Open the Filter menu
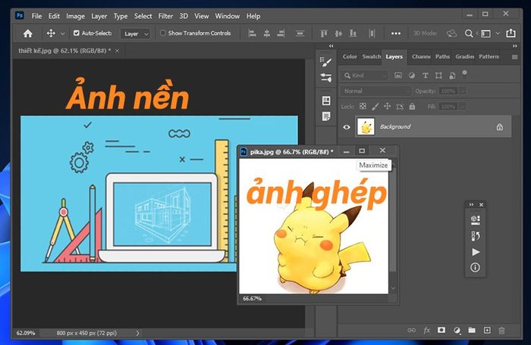The width and height of the screenshot is (531, 345). (165, 16)
